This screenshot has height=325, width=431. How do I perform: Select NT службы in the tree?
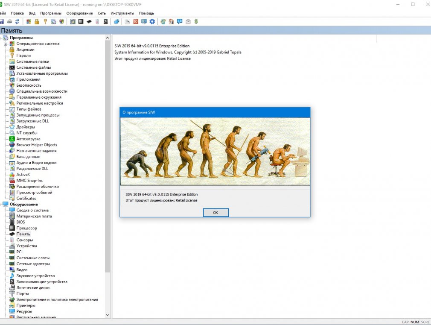click(x=27, y=133)
